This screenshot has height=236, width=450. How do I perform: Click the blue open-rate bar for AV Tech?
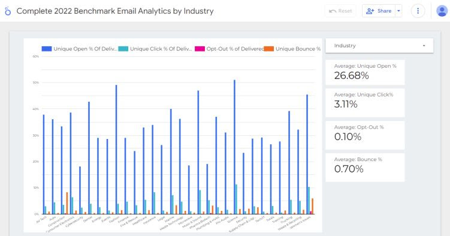coord(44,164)
